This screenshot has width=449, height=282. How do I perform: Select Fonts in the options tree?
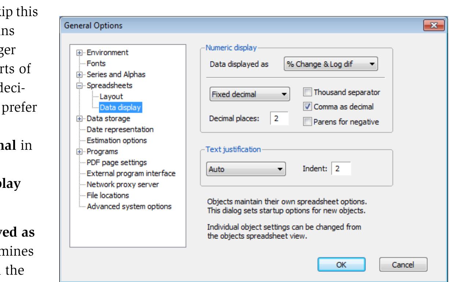(94, 63)
